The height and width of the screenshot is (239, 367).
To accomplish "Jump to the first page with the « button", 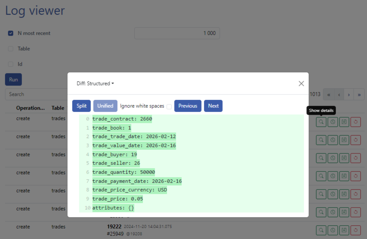I will click(329, 94).
